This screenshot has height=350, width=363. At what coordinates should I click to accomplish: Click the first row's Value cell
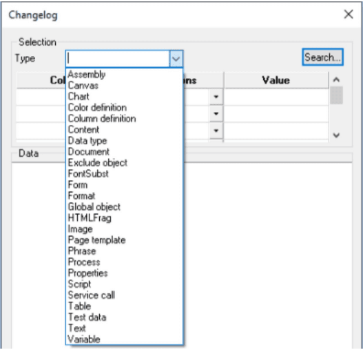pos(276,97)
